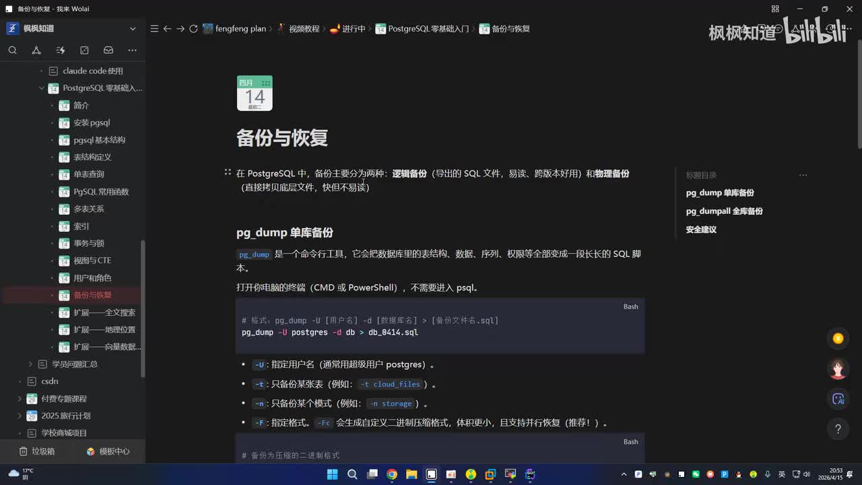Screen dimensions: 862x485
Task: Expand the csdn tree node
Action: coord(20,381)
